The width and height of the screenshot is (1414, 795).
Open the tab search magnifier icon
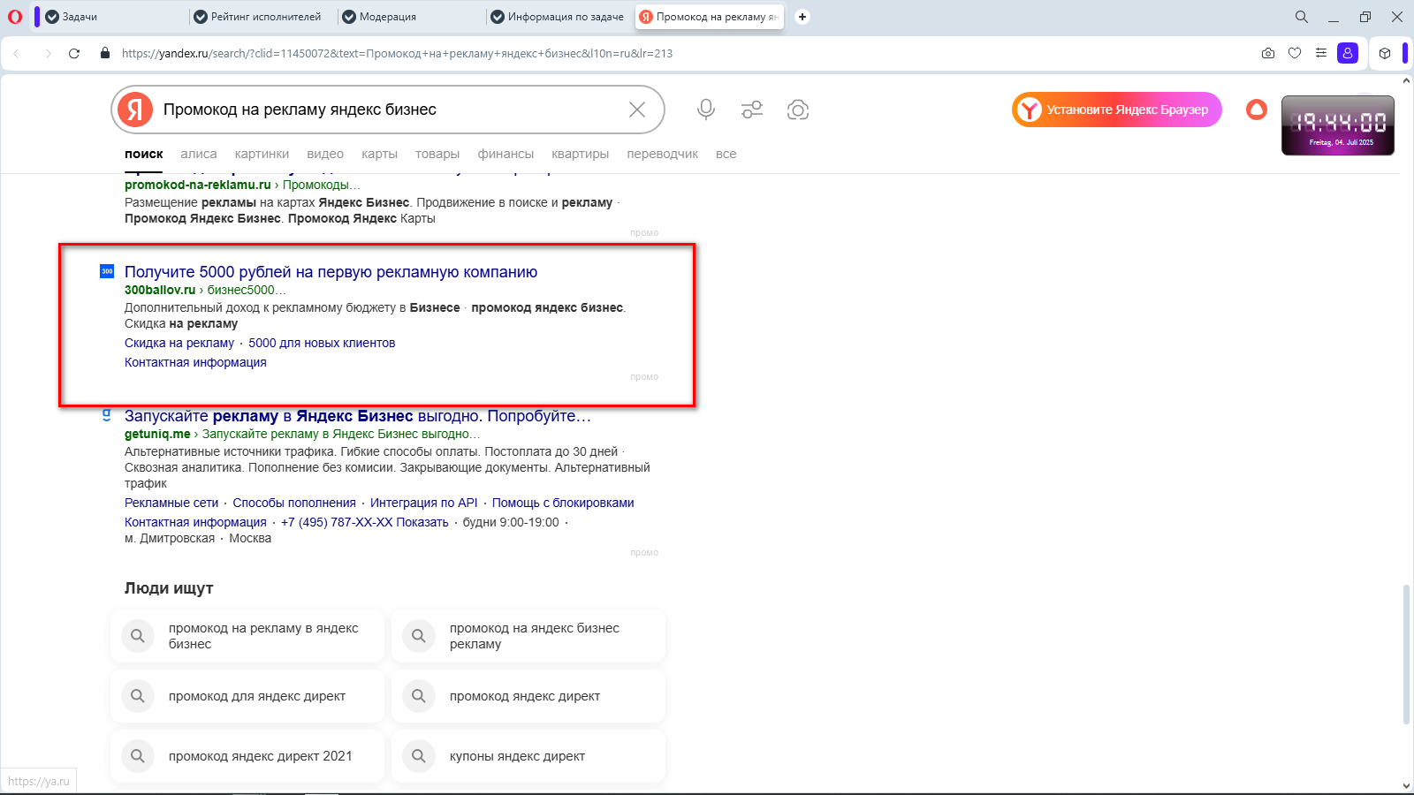(1302, 17)
